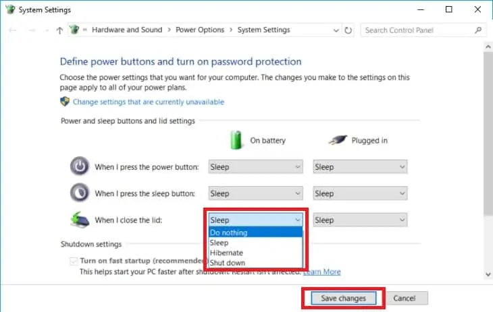The image size is (493, 312).
Task: Refresh the Control Panel page
Action: click(348, 30)
